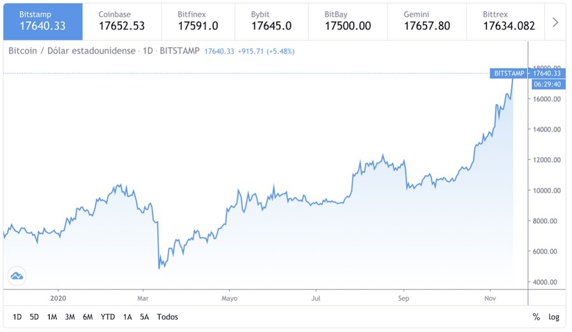Select the BitBay exchange tab
572x332 pixels.
(347, 21)
